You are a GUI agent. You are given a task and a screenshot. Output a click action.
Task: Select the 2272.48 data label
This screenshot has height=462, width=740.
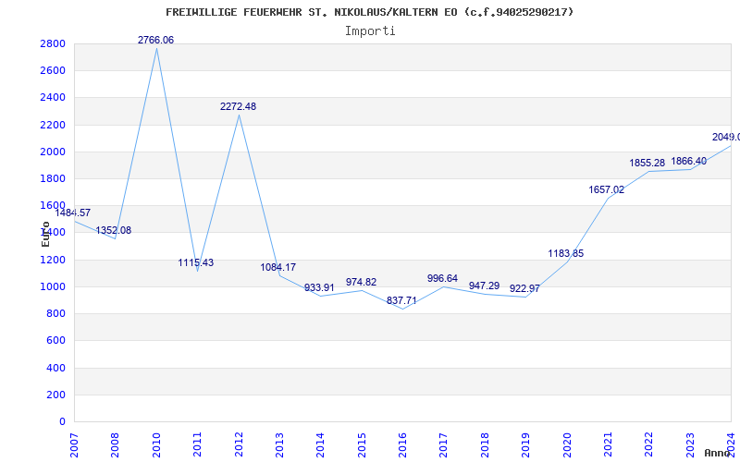(239, 106)
